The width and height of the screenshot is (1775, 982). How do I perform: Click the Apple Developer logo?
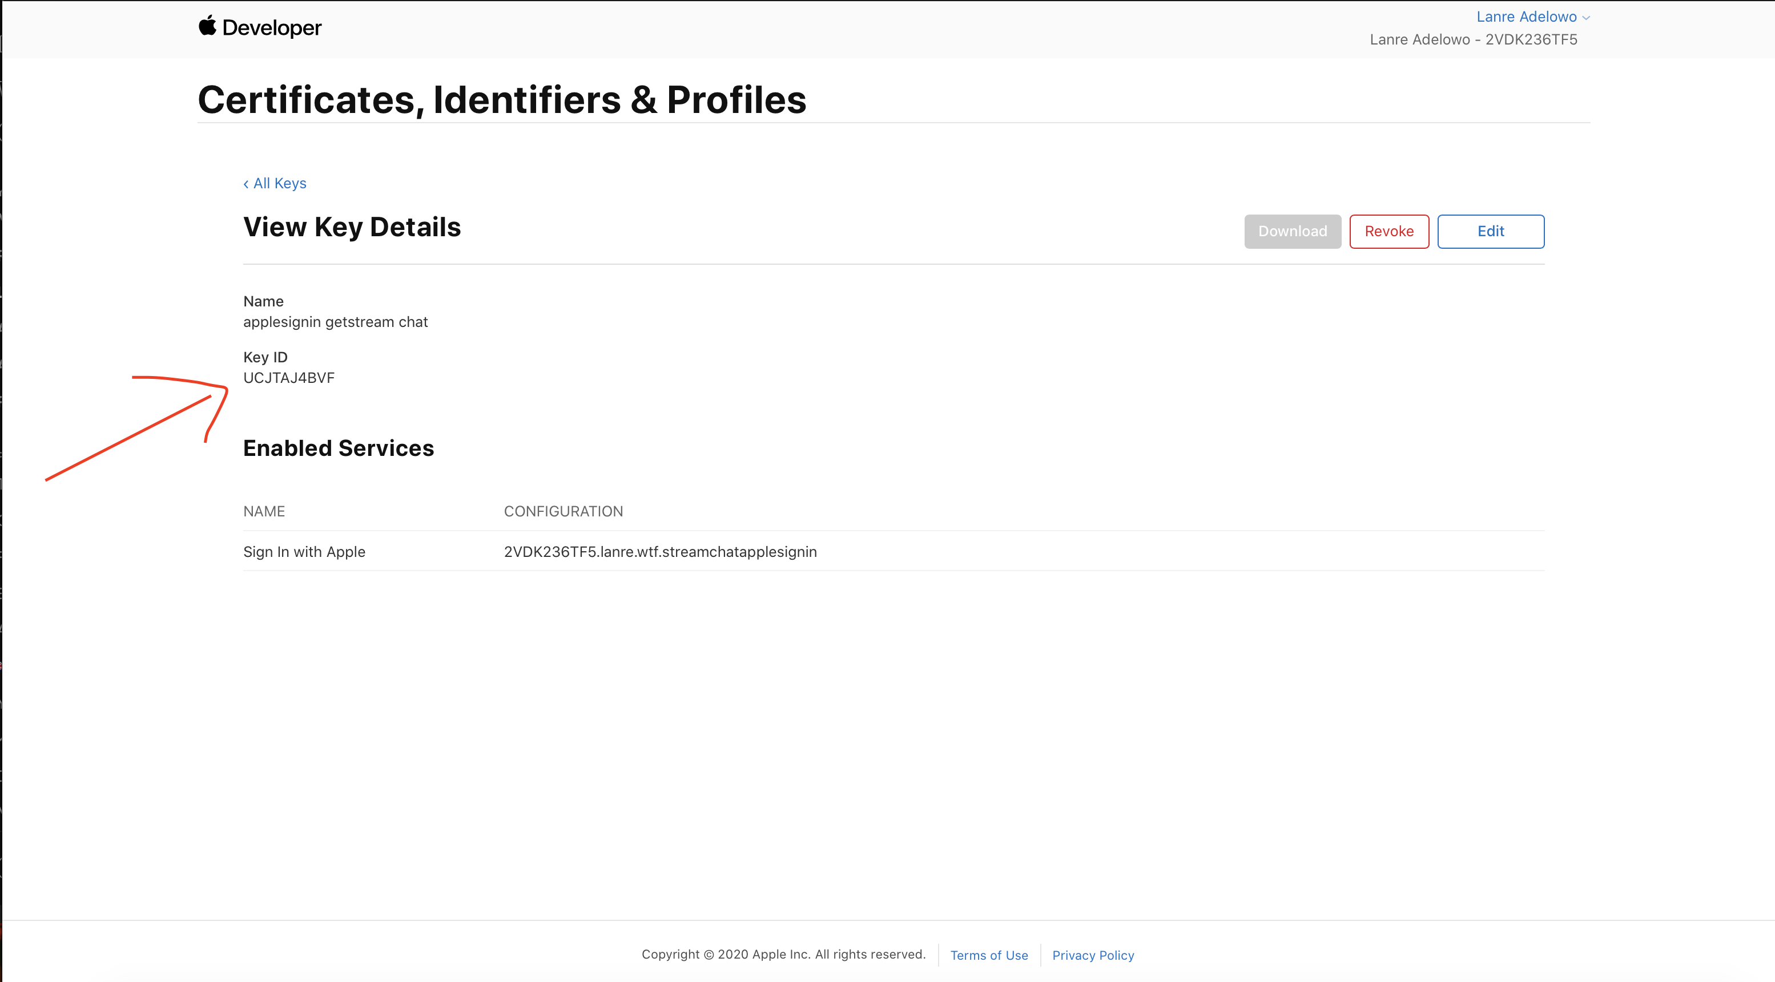260,27
